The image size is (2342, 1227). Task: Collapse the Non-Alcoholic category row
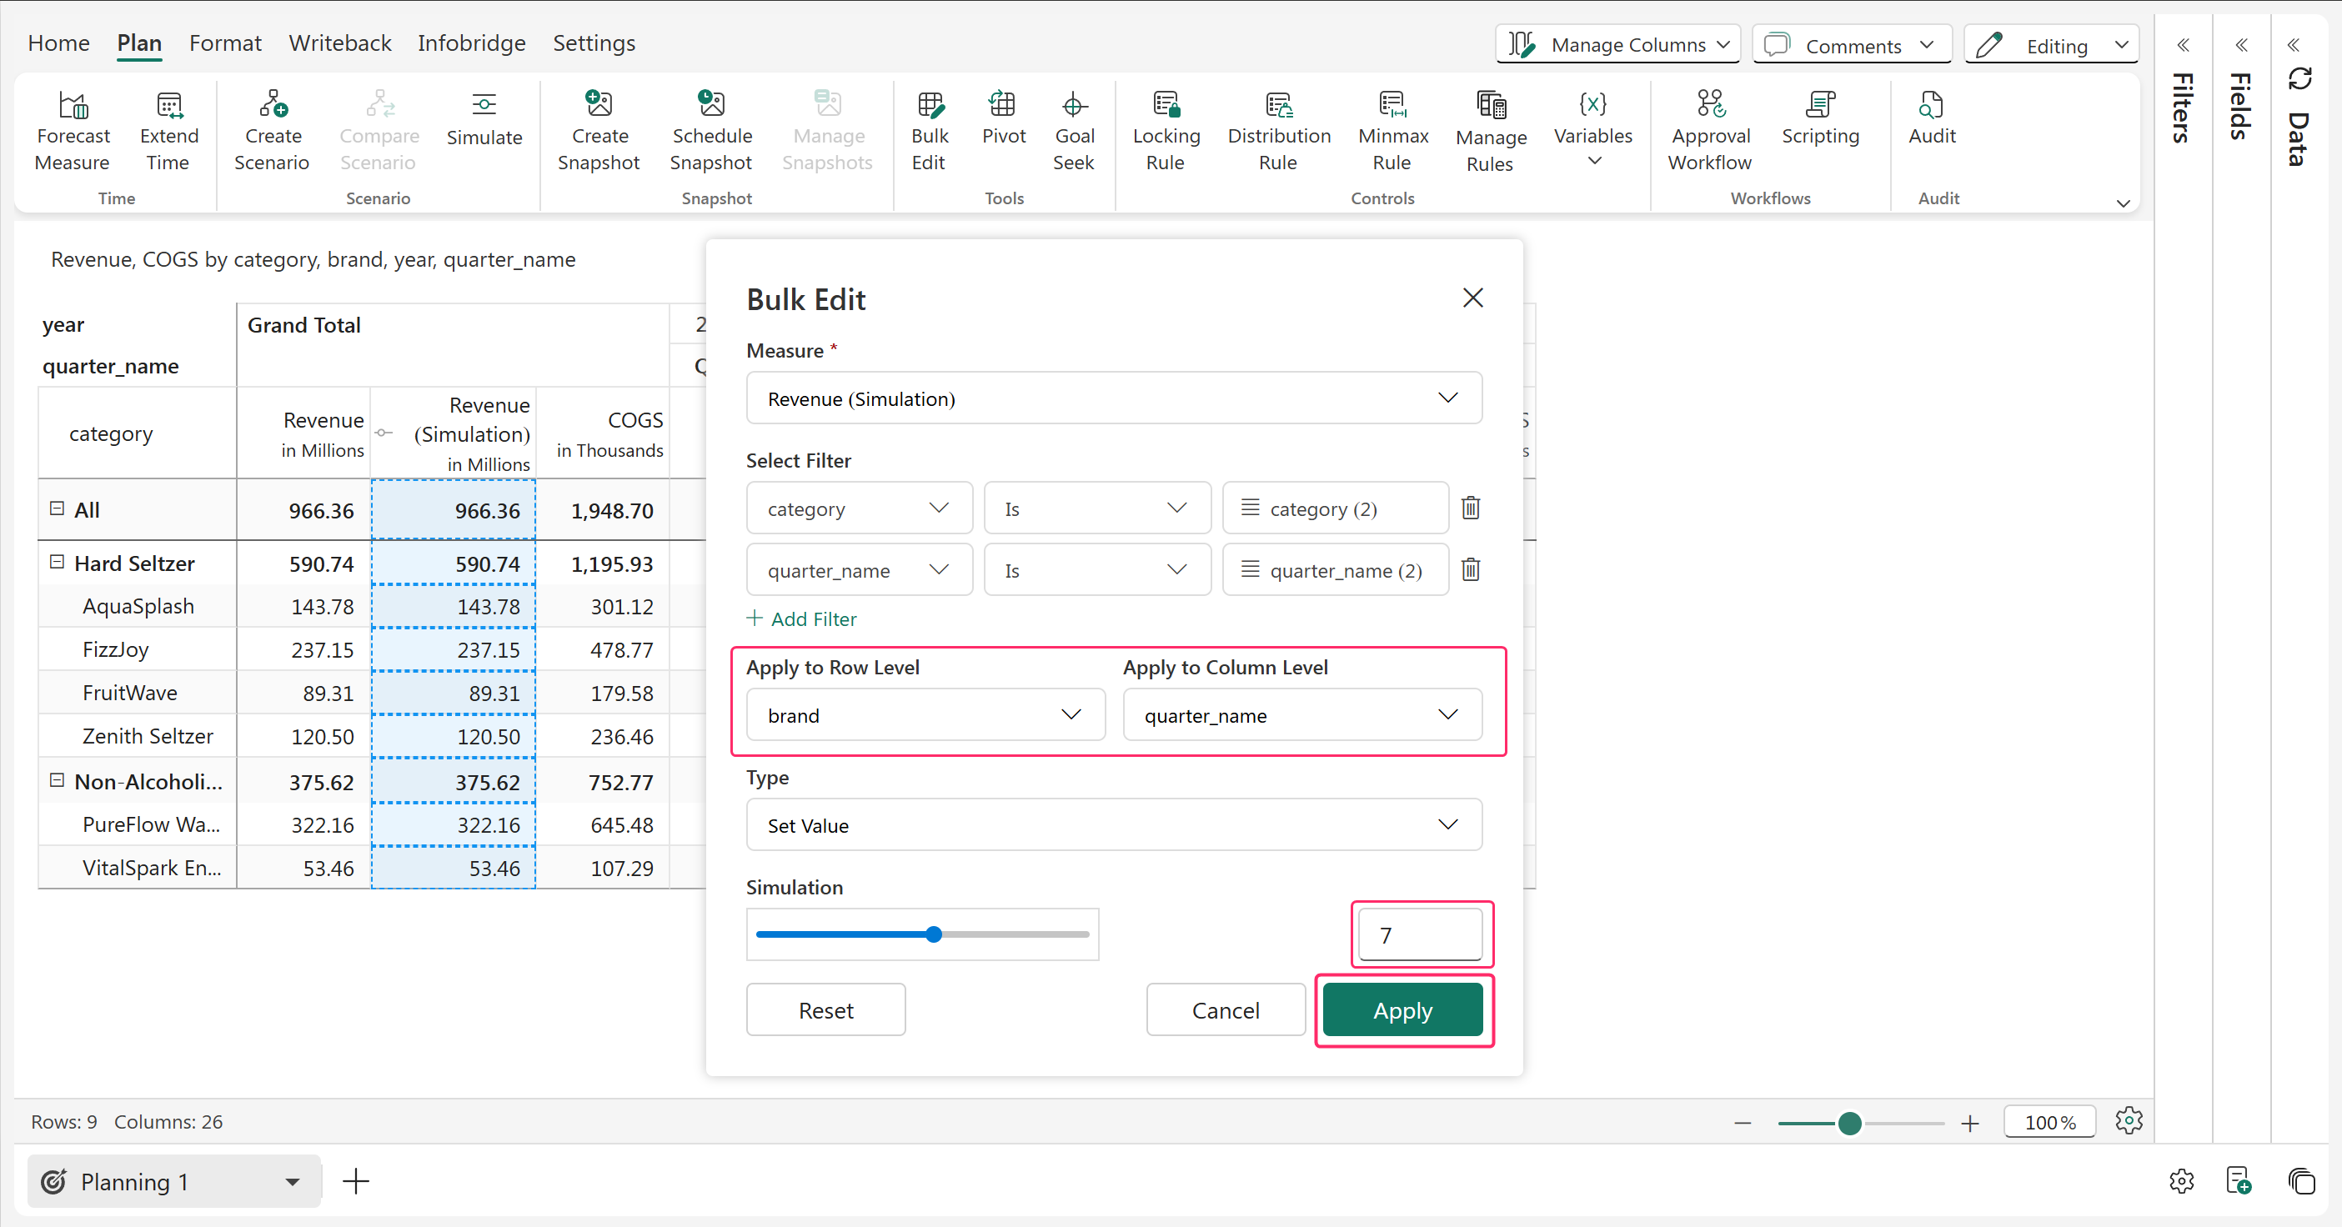click(x=58, y=781)
